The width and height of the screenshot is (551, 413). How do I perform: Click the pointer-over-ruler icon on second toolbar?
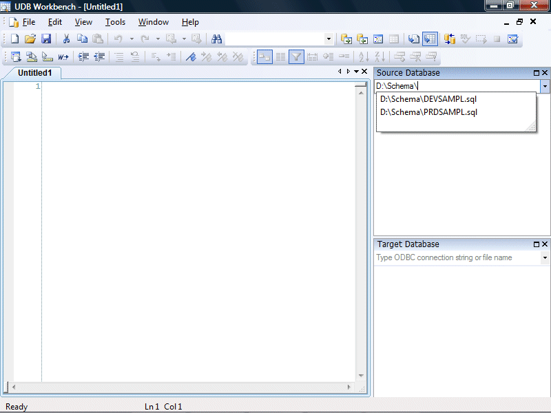tap(47, 56)
